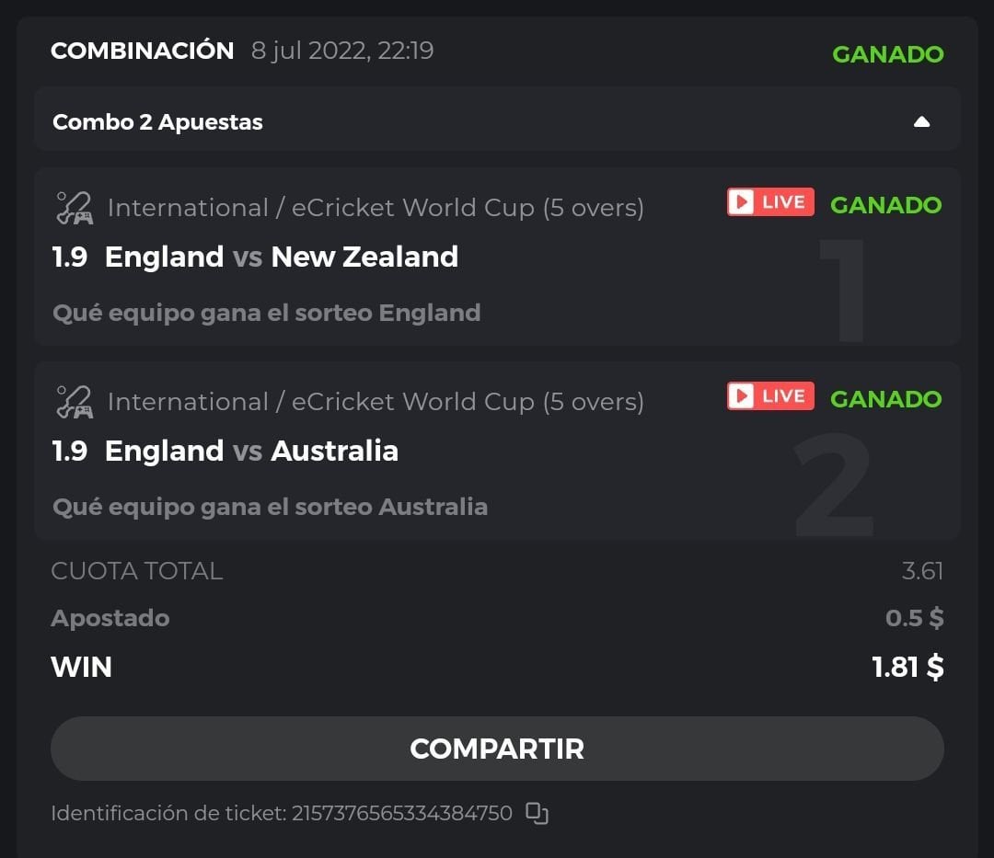The width and height of the screenshot is (994, 858).
Task: Click the eSports icon beside the first bet
Action: coord(73,208)
